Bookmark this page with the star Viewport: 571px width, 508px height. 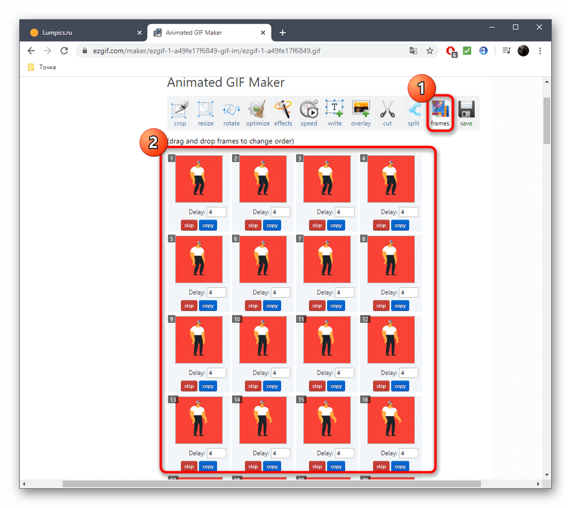click(430, 50)
